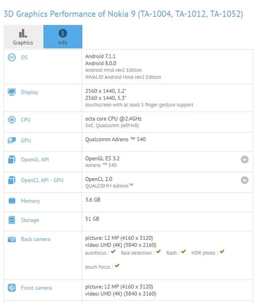Click the Back camera icon
The height and width of the screenshot is (303, 258).
pyautogui.click(x=12, y=239)
